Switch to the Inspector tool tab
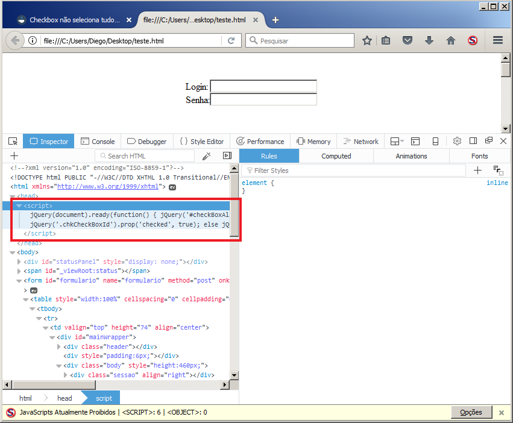The image size is (513, 423). pyautogui.click(x=49, y=142)
